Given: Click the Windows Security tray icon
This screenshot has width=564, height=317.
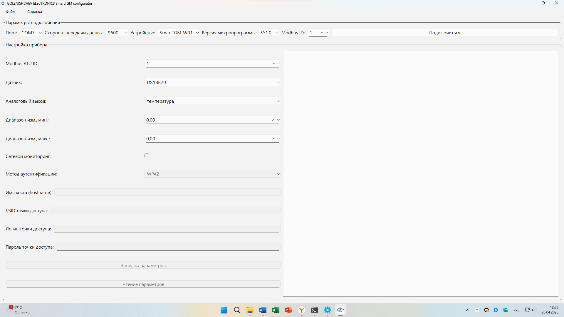Looking at the screenshot, I should 506,310.
